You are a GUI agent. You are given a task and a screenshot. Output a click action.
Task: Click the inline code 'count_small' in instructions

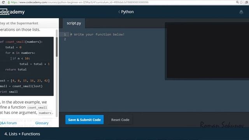[37, 107]
